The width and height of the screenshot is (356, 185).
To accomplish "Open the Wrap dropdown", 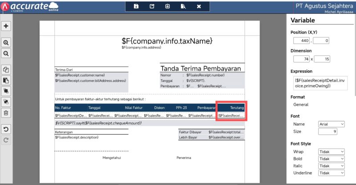I will point(332,152).
